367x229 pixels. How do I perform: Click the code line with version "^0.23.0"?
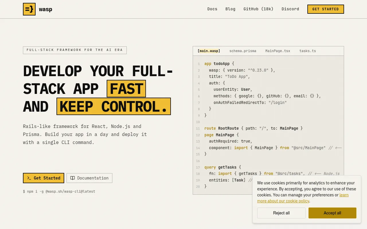[x=242, y=70]
